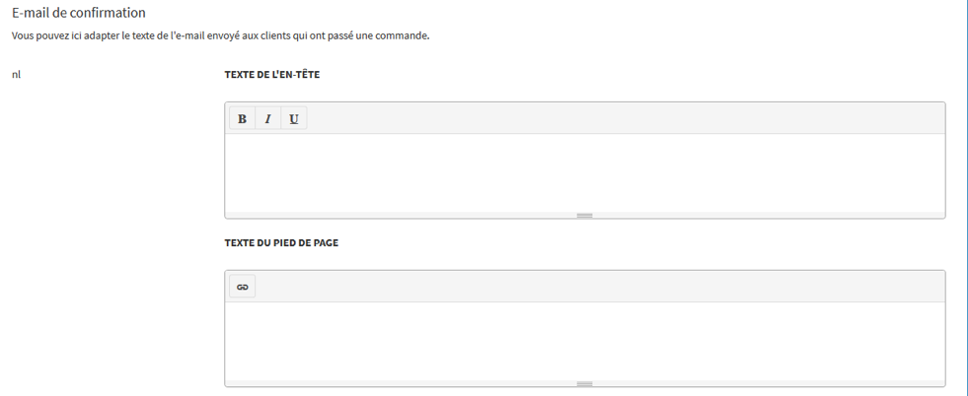This screenshot has width=968, height=396.
Task: Click the blue vertical bar at right edge
Action: 966,197
